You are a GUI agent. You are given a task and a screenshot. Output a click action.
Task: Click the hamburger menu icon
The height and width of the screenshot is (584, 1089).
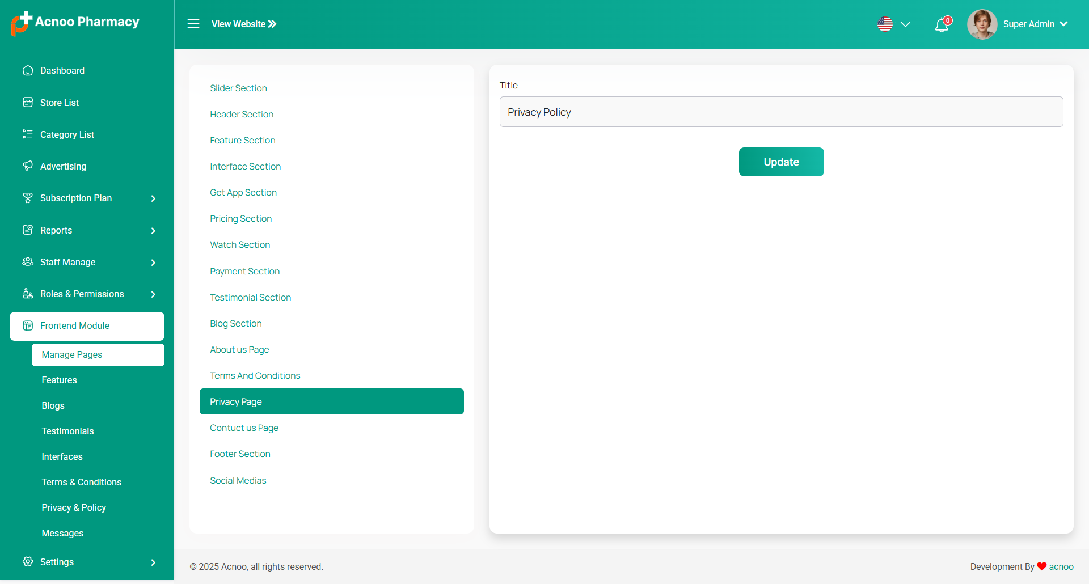tap(193, 24)
